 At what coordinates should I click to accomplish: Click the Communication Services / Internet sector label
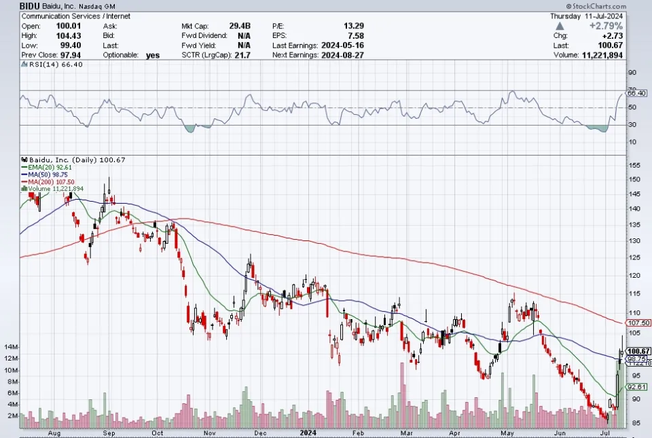pyautogui.click(x=66, y=16)
